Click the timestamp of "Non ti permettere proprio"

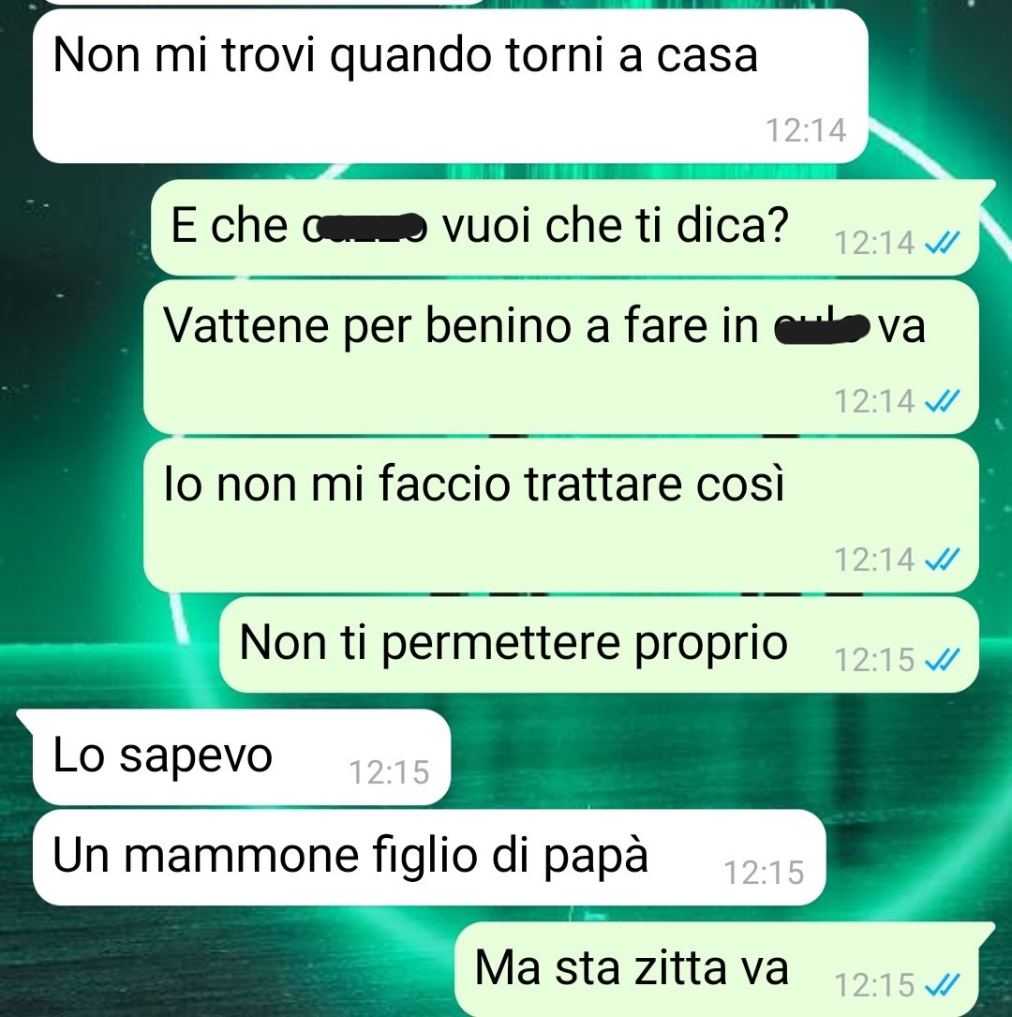[x=874, y=661]
